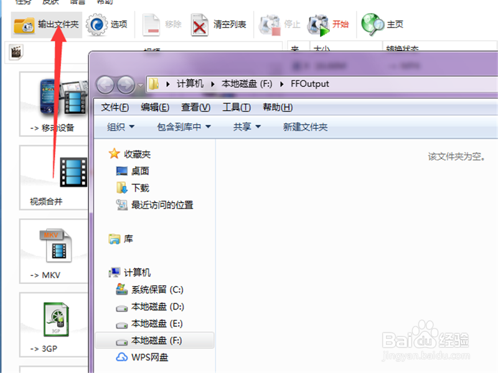Image resolution: width=498 pixels, height=373 pixels.
Task: Select the 视频合并 video merge tool
Action: [x=54, y=178]
